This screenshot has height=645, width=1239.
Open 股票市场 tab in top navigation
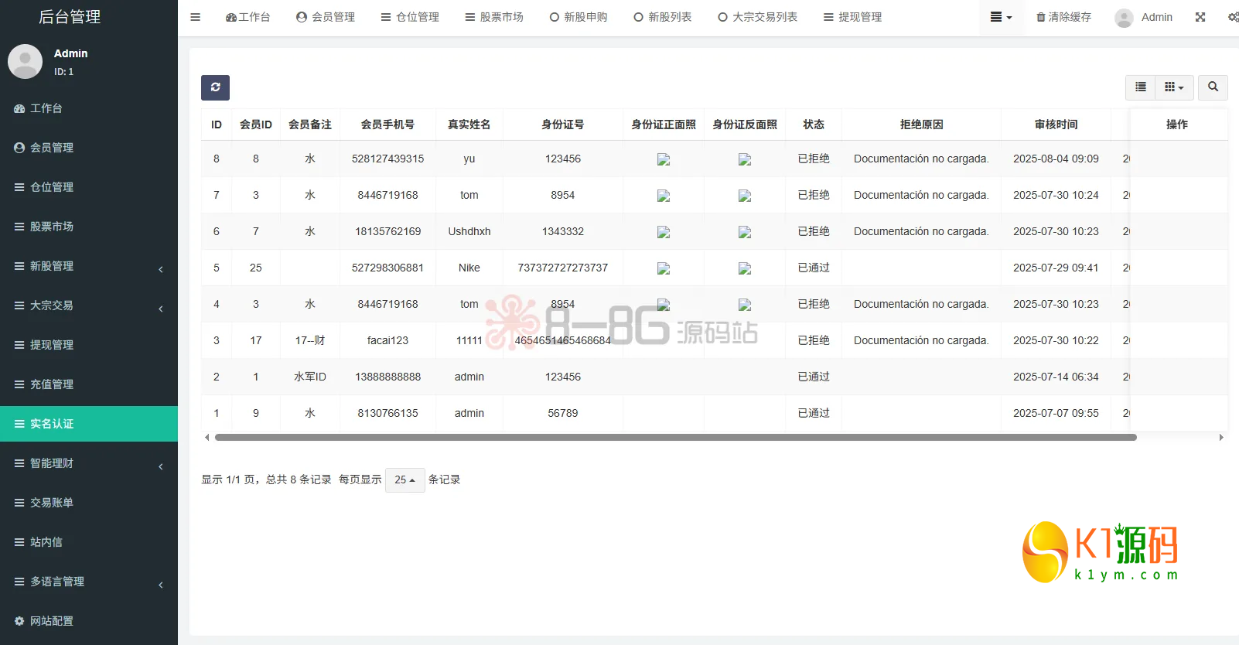pyautogui.click(x=494, y=17)
